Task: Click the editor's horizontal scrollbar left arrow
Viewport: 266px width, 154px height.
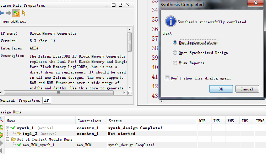Action: 162,101
